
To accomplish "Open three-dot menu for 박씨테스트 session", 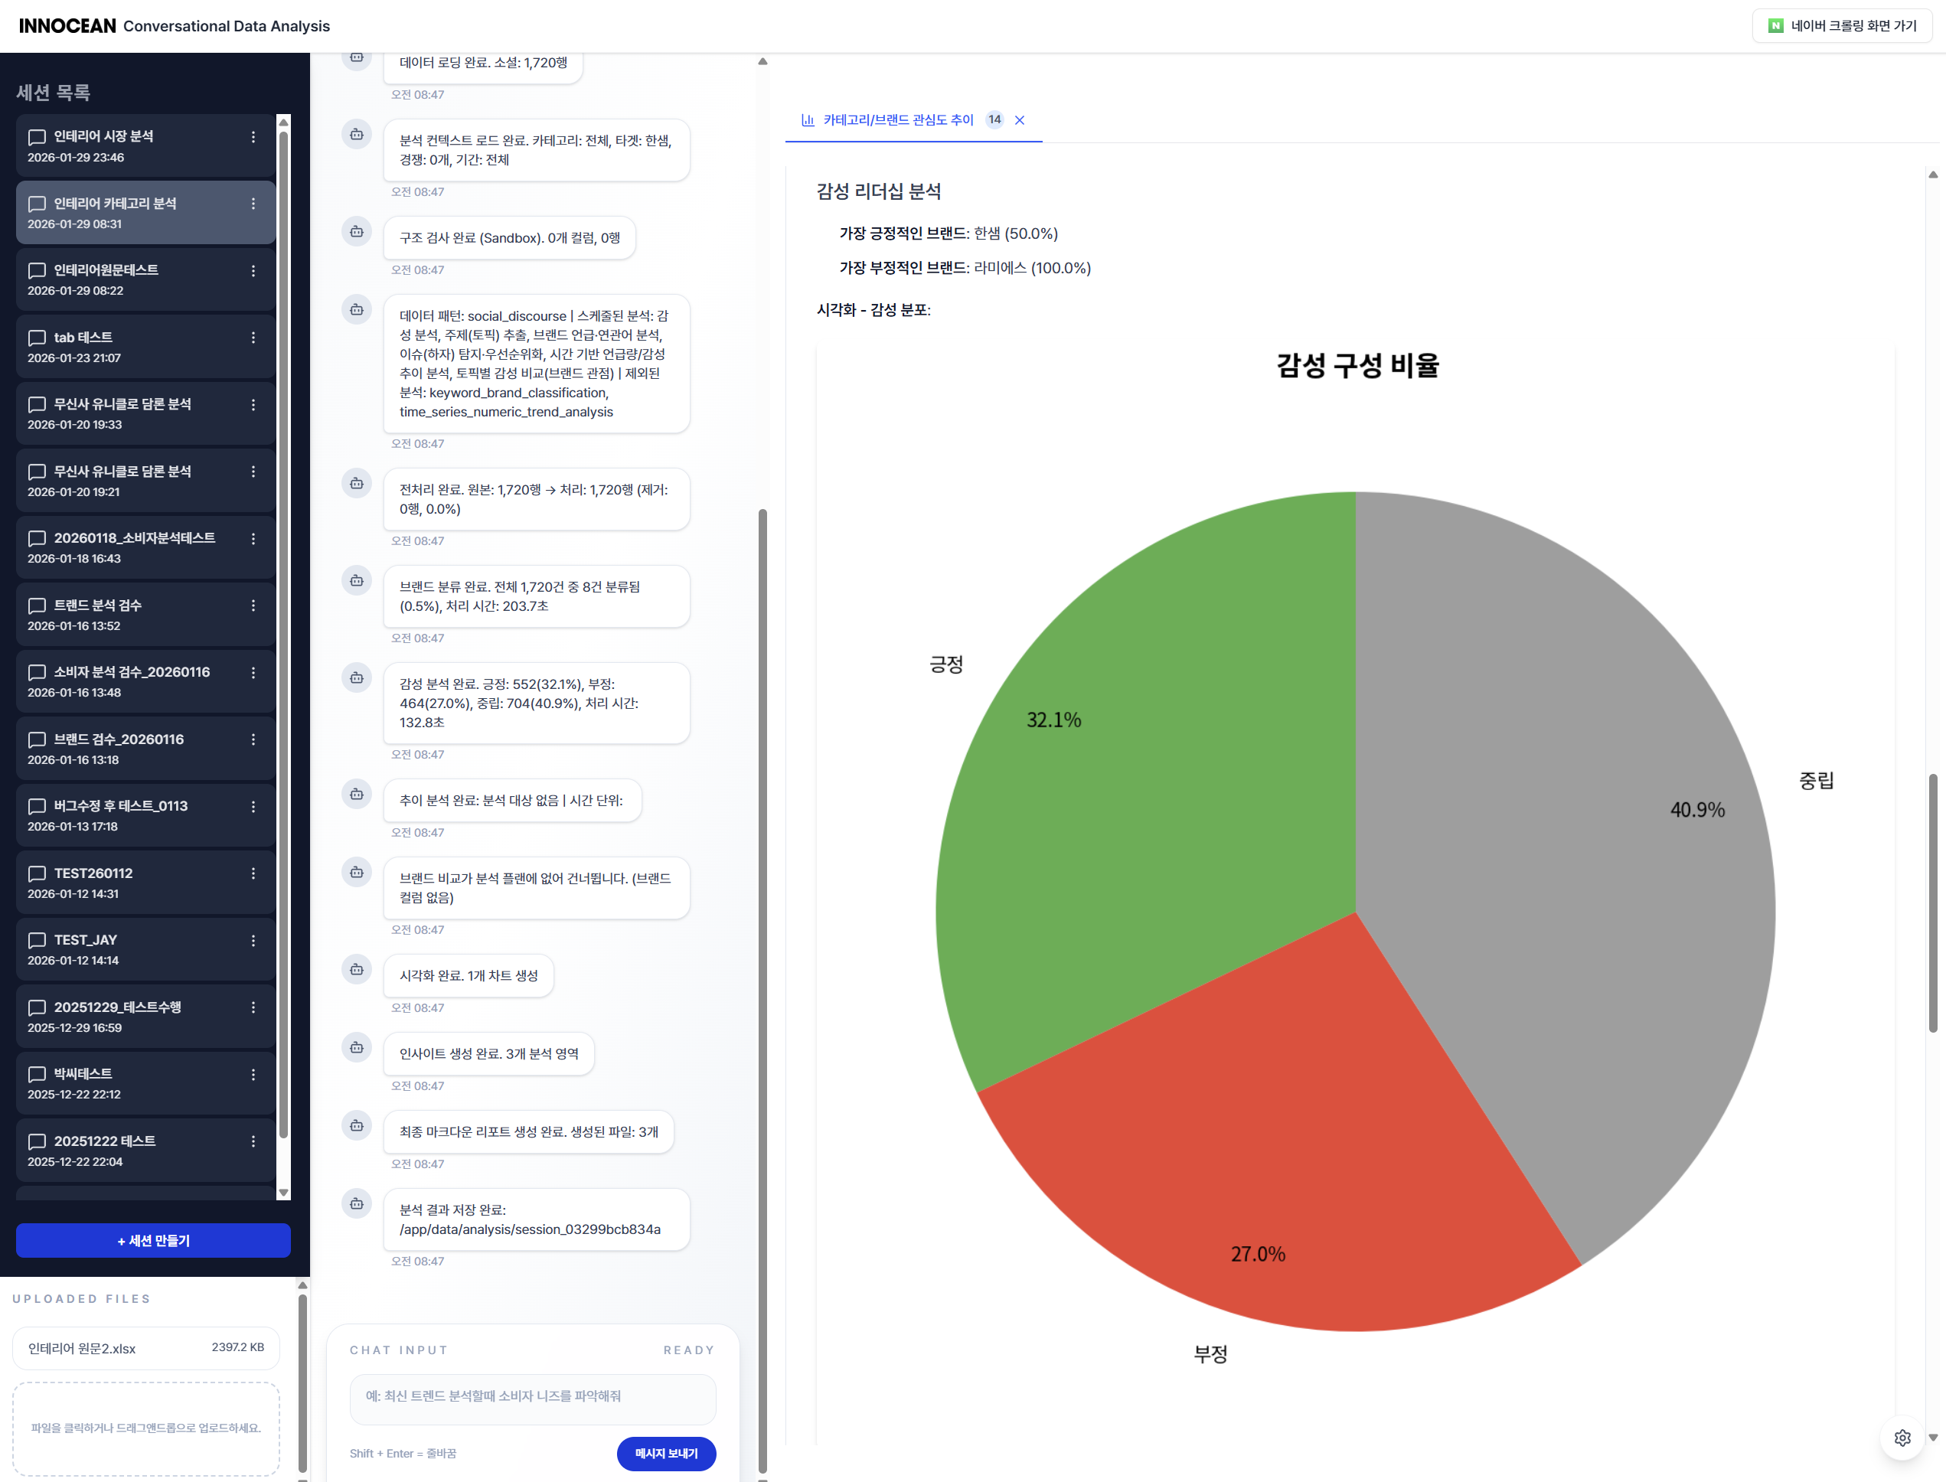I will click(x=253, y=1075).
